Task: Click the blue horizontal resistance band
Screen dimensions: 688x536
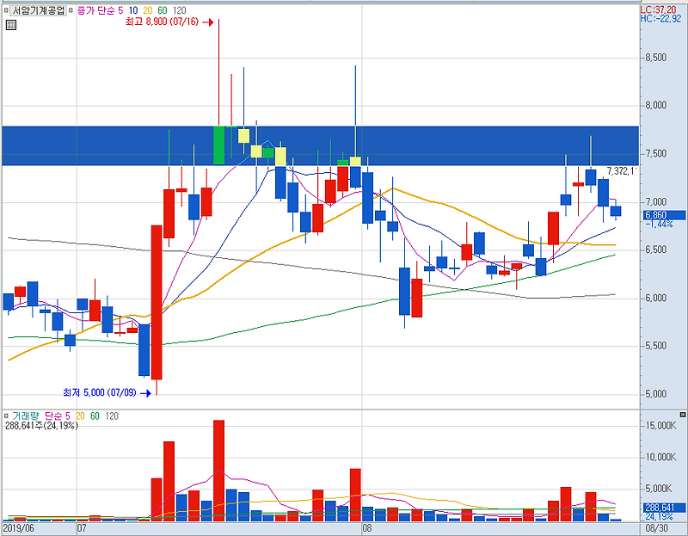Action: 321,145
